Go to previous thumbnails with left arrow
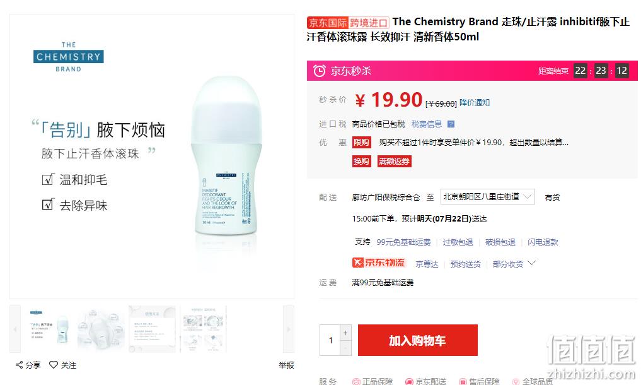 coord(15,329)
